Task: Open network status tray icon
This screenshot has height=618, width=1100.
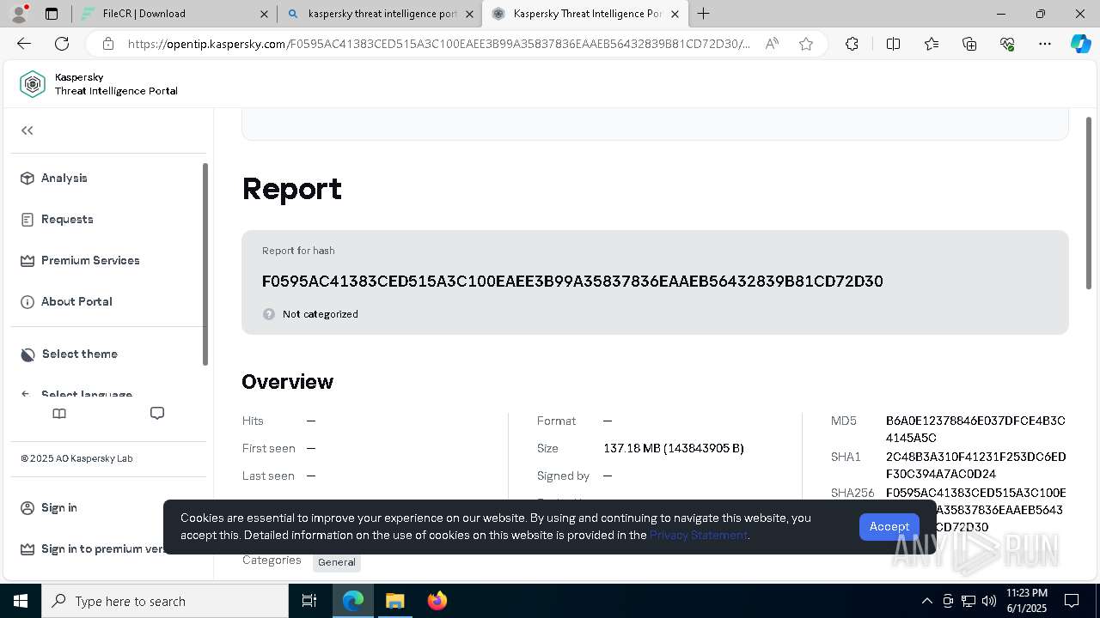Action: pos(969,601)
